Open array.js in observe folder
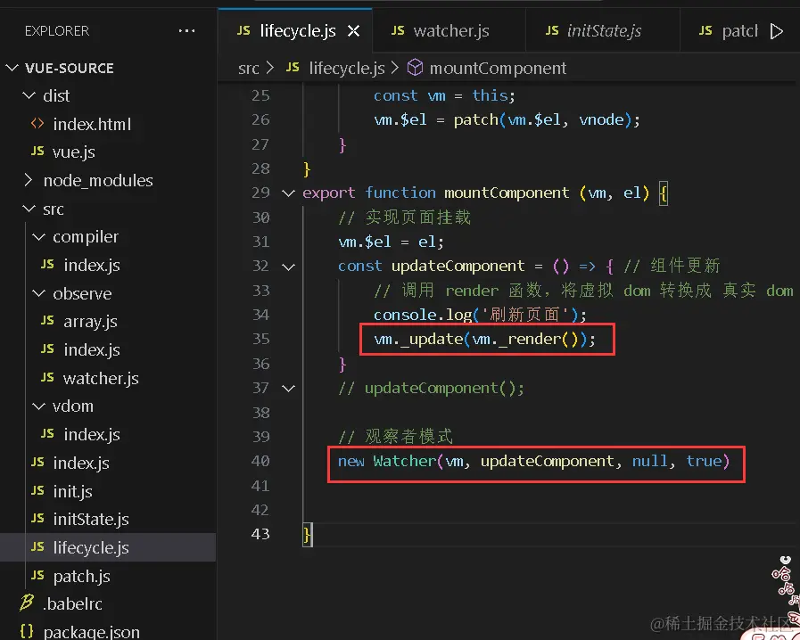This screenshot has width=800, height=640. (x=90, y=322)
